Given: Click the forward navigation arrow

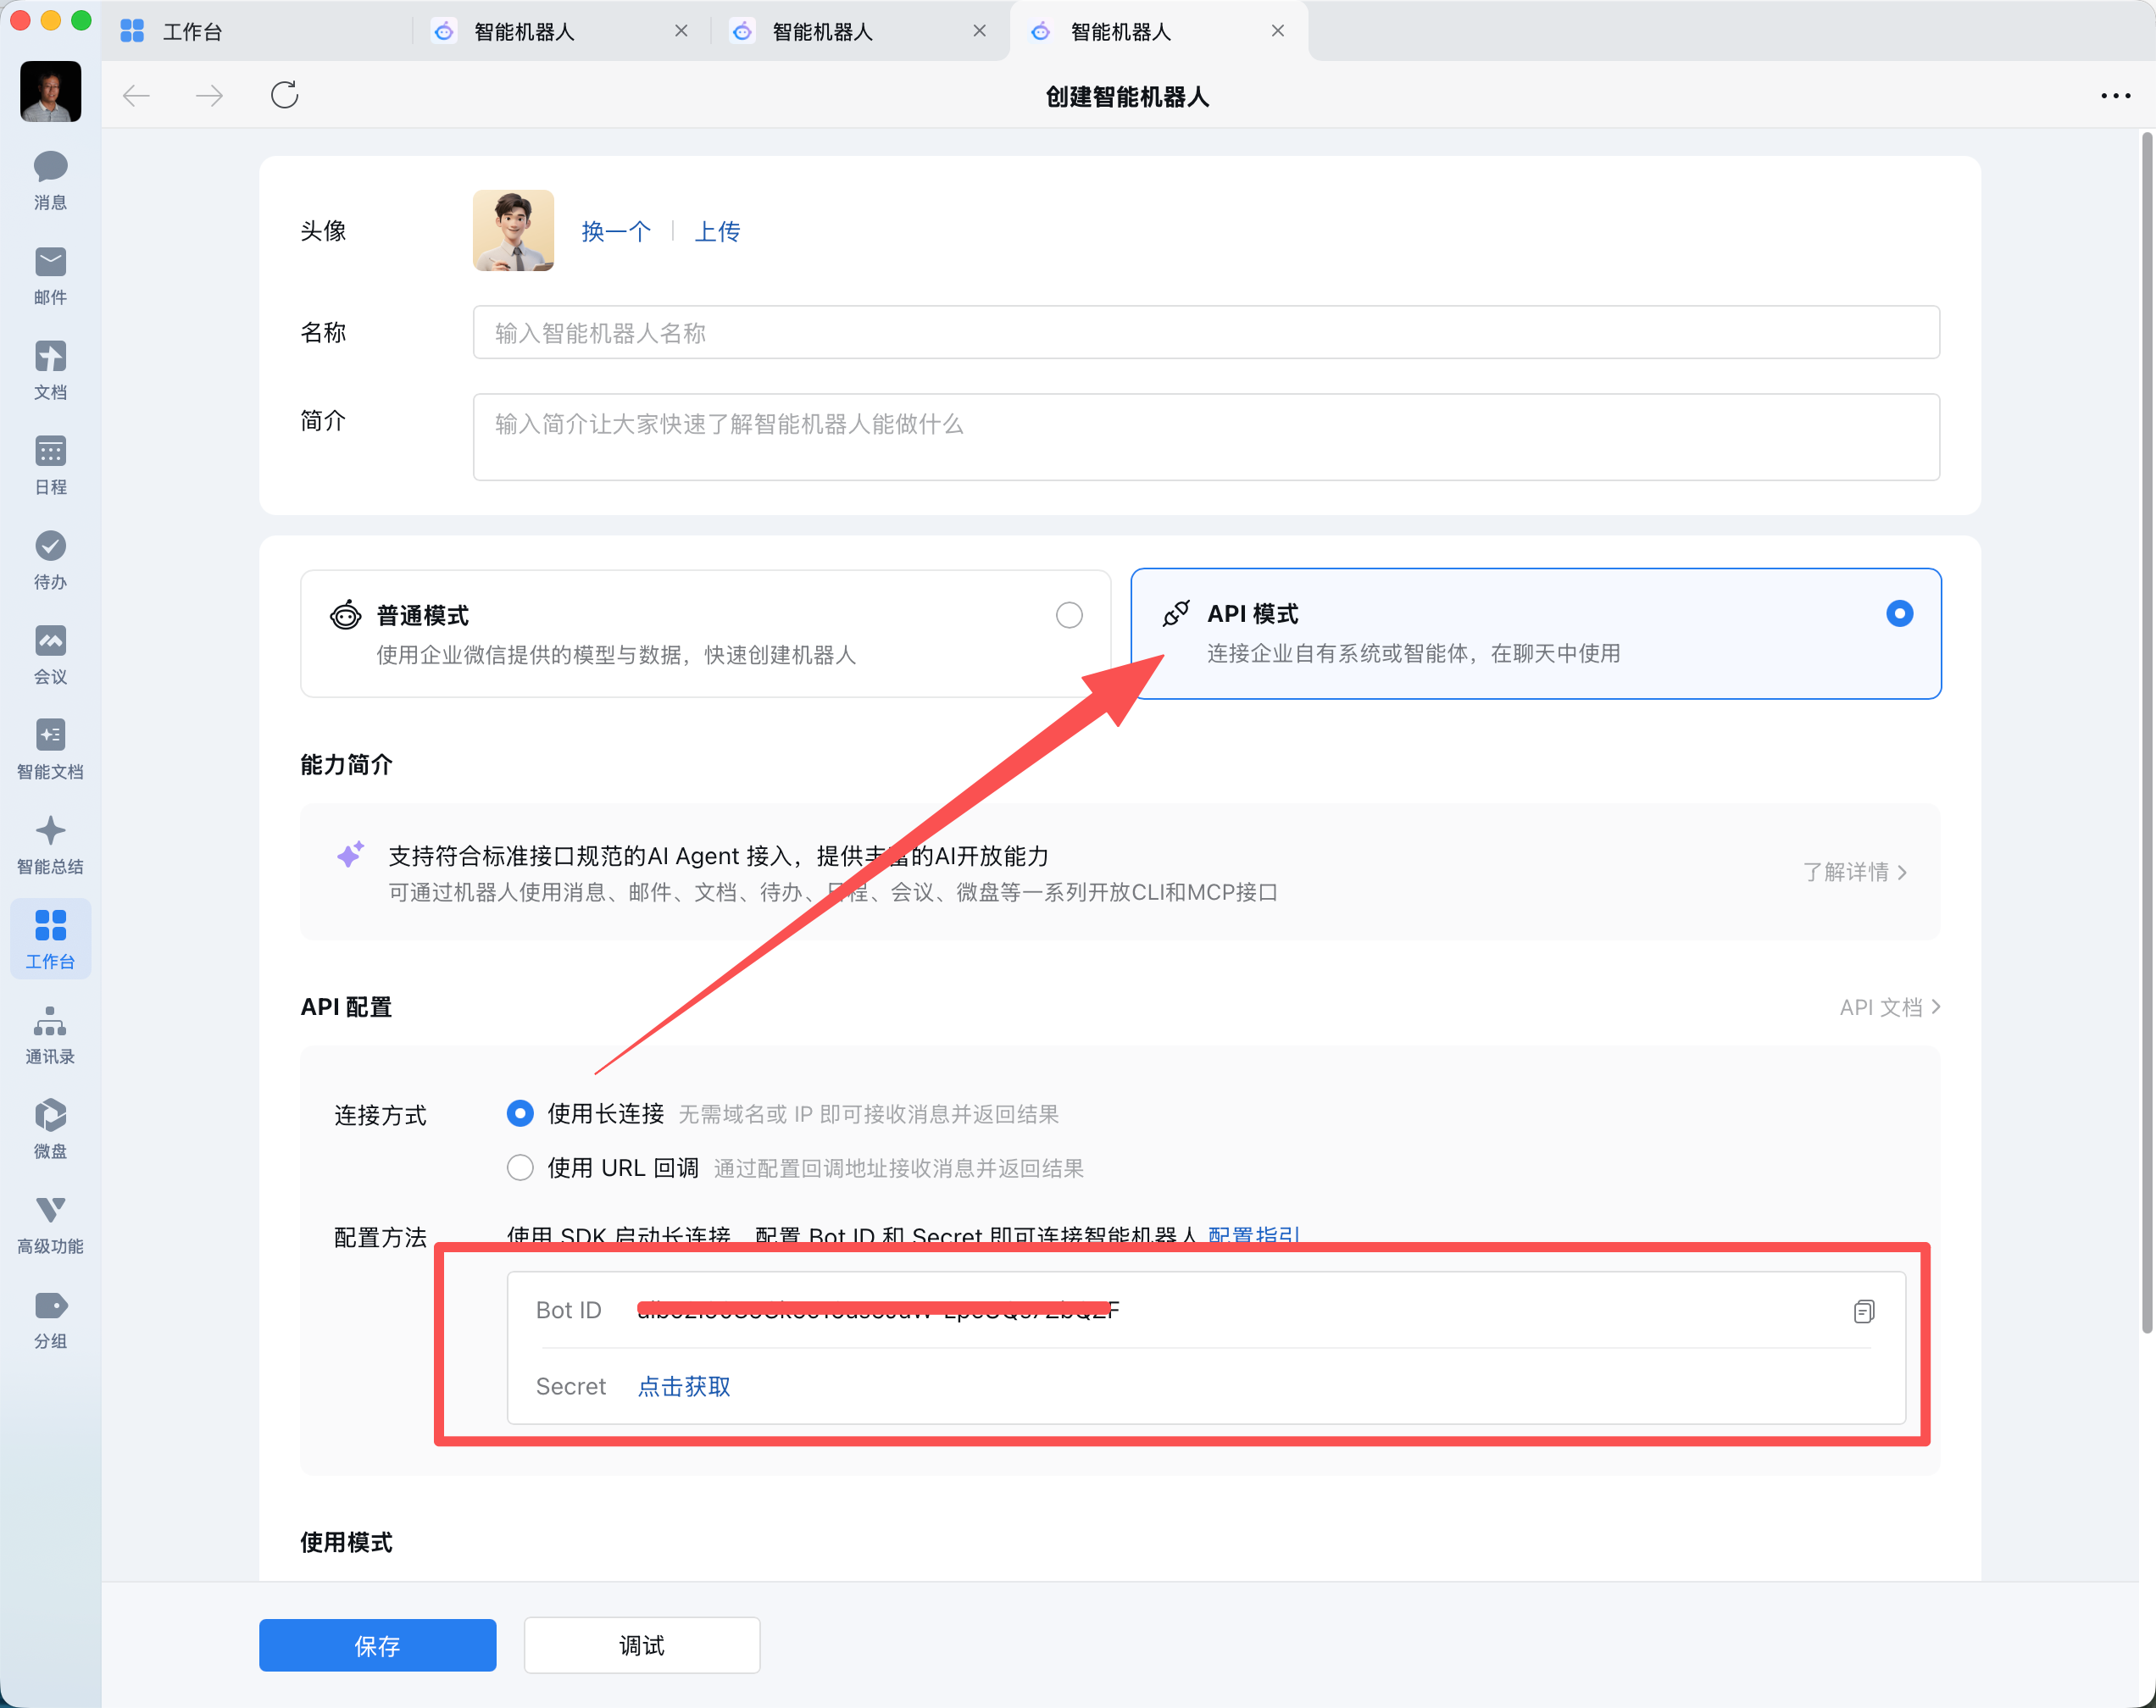Looking at the screenshot, I should [209, 96].
